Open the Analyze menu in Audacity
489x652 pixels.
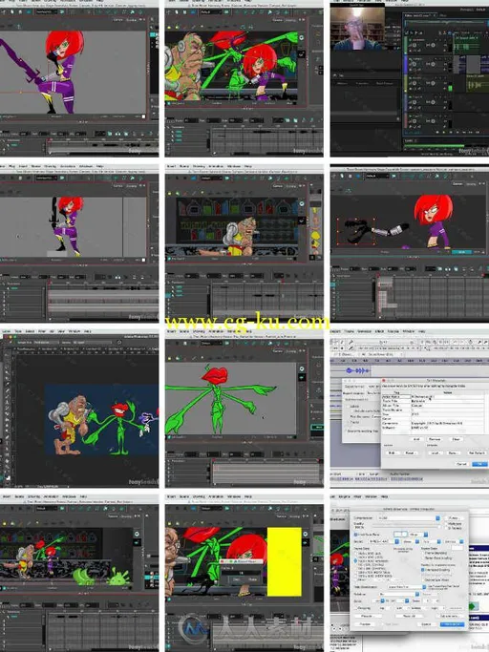393,331
